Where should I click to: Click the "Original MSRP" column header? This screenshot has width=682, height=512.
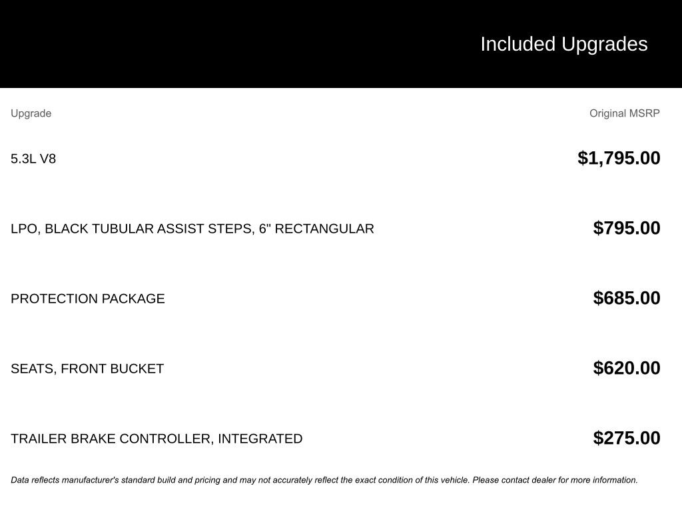tap(624, 113)
